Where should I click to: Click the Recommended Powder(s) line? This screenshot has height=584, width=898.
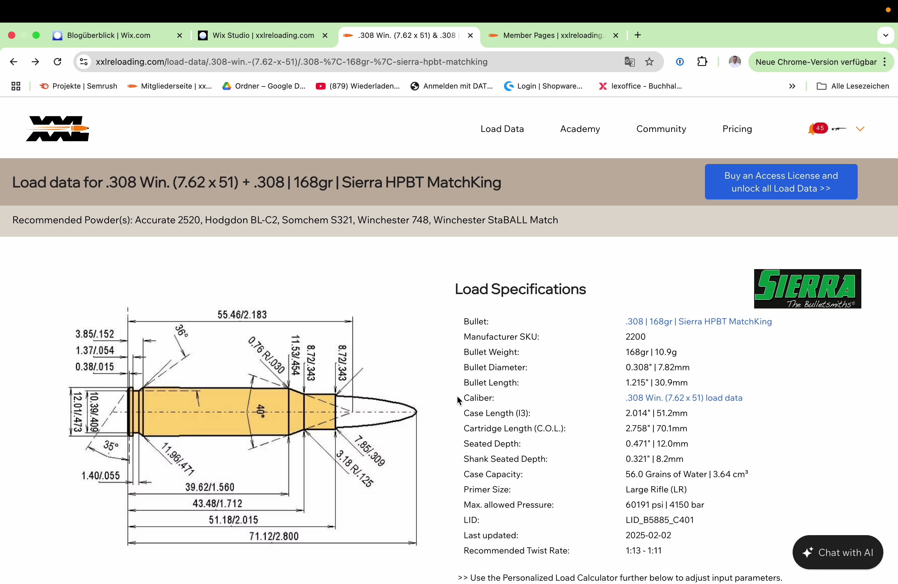(x=285, y=220)
